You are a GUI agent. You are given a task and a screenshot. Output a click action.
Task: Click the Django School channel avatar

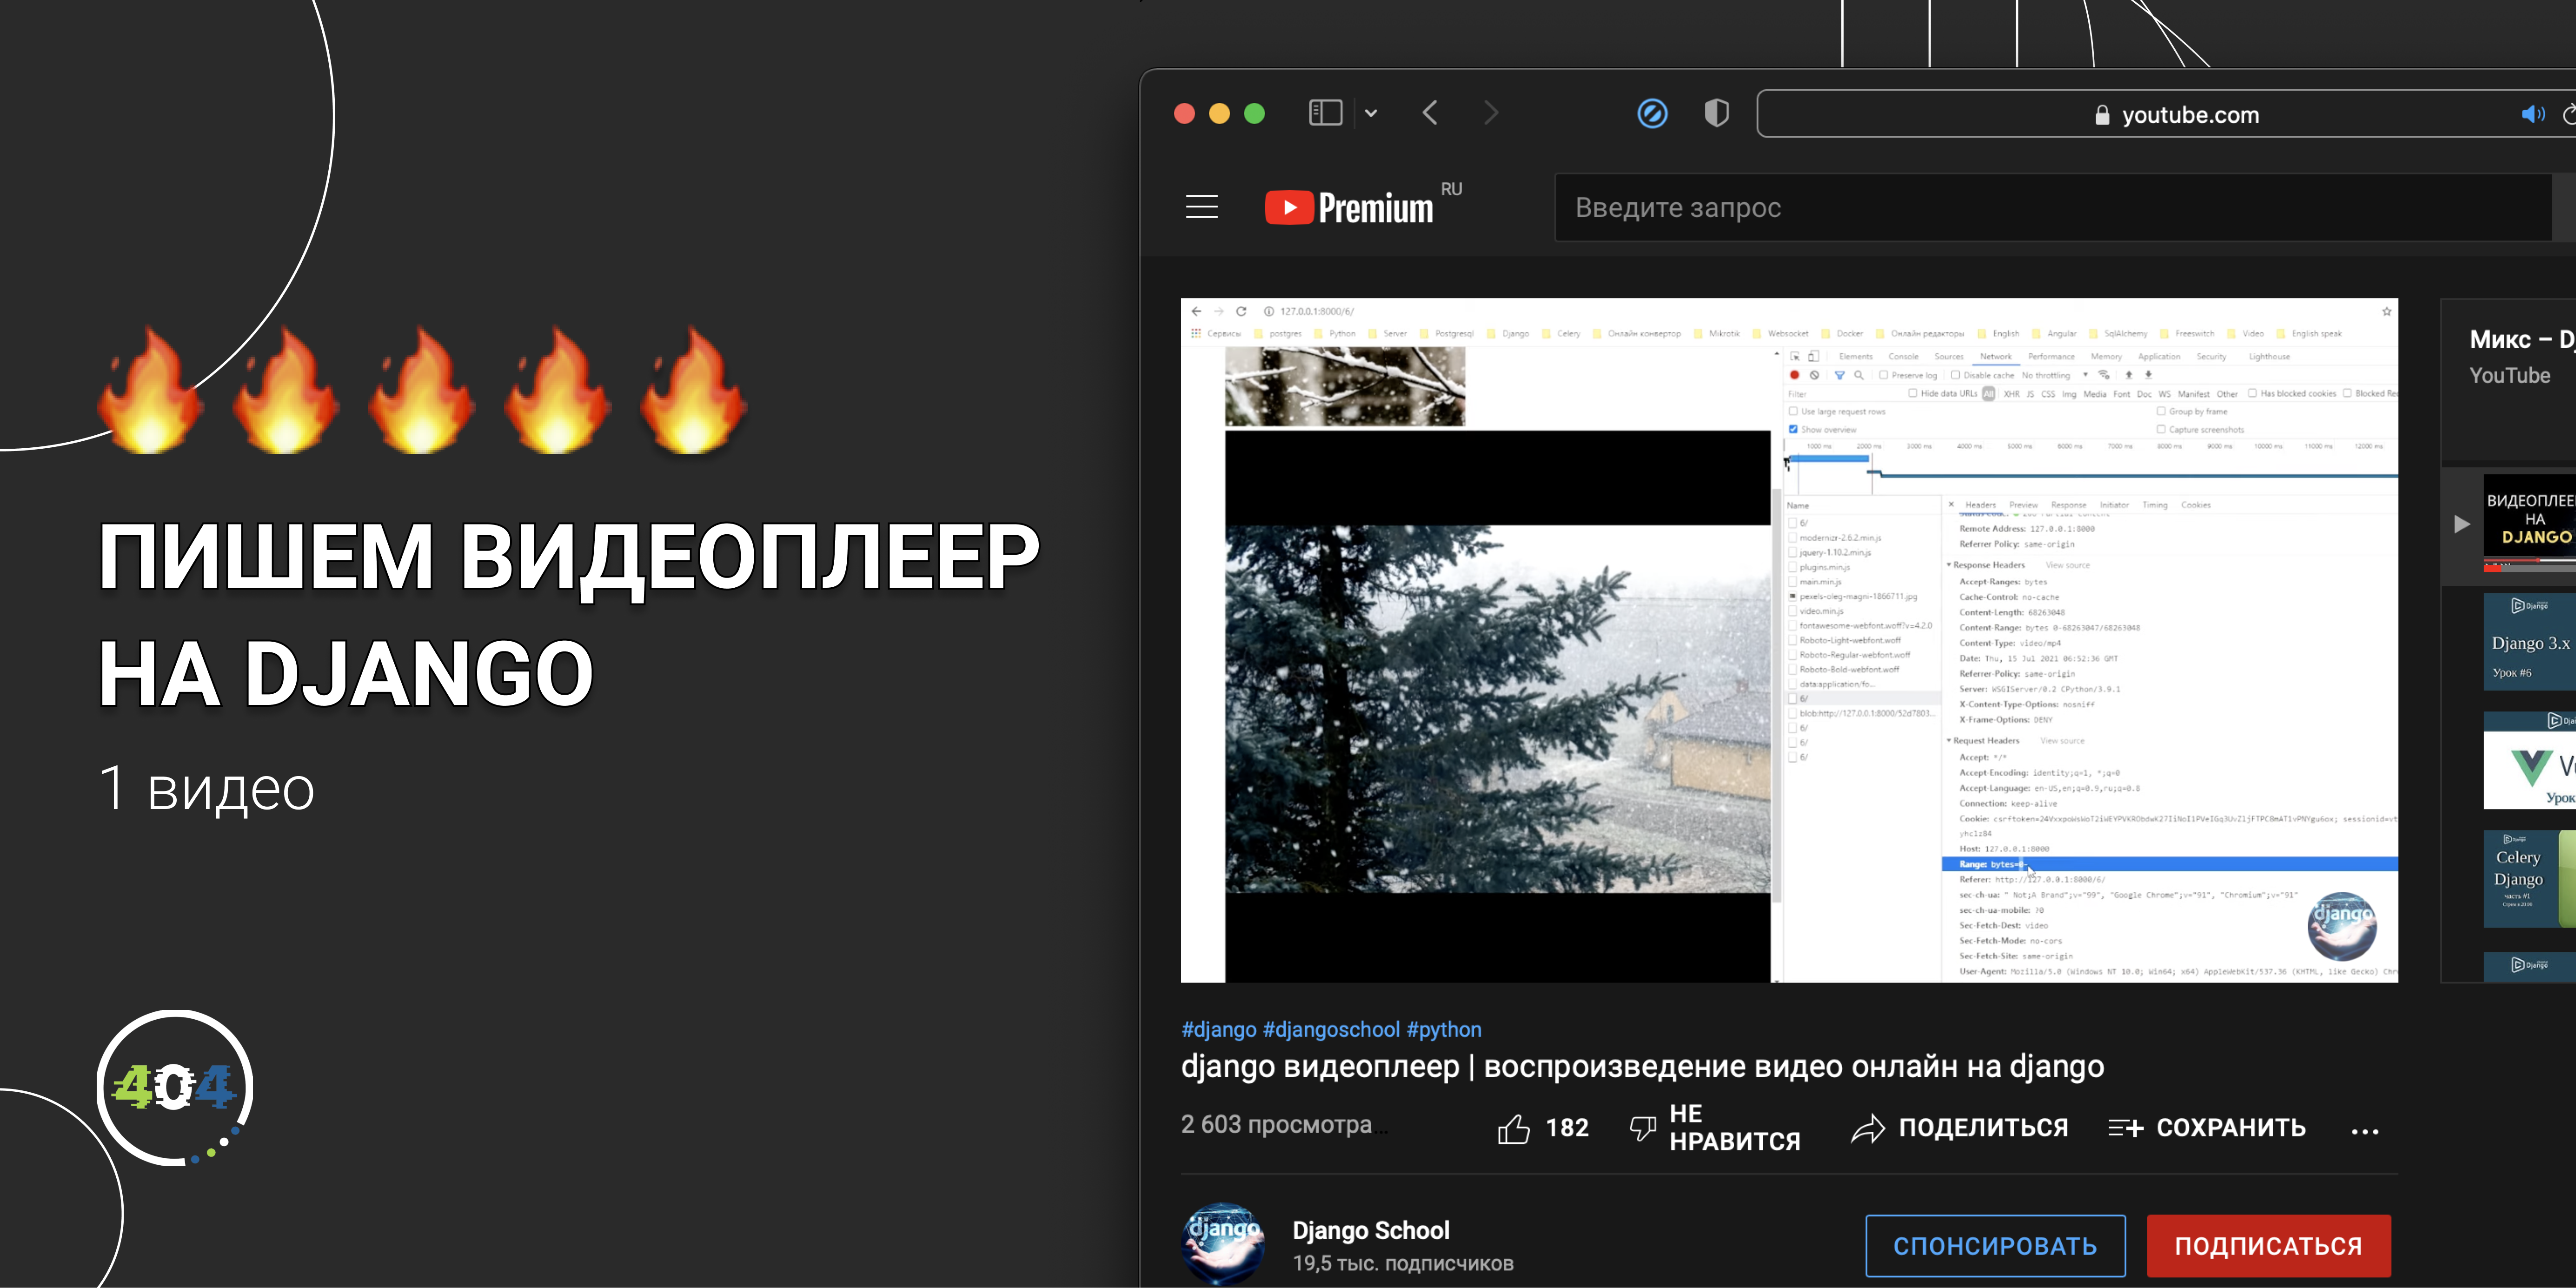[1222, 1244]
